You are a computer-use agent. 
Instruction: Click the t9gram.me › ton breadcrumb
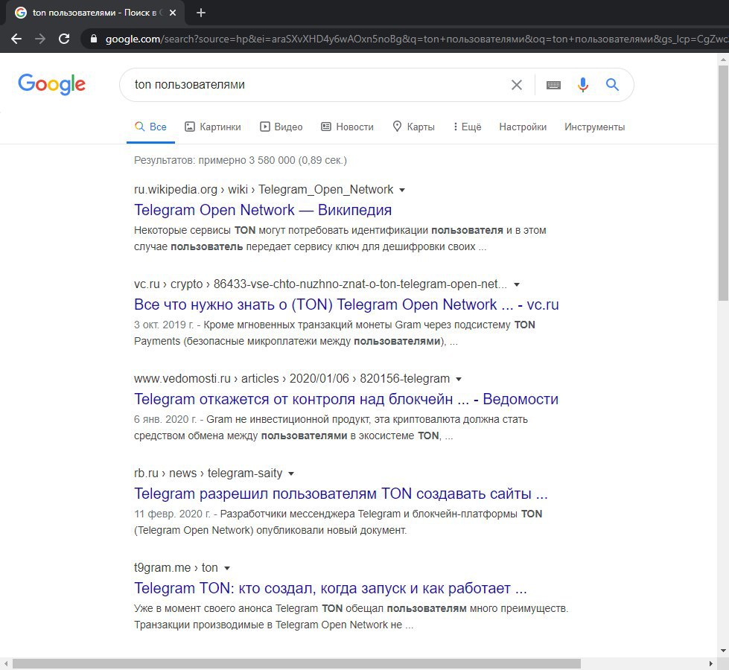(176, 568)
